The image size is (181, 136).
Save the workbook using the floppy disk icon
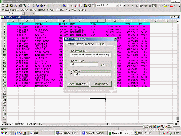(11, 6)
